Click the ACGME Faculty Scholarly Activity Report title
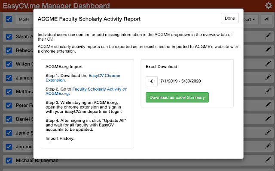The height and width of the screenshot is (171, 275). point(89,19)
